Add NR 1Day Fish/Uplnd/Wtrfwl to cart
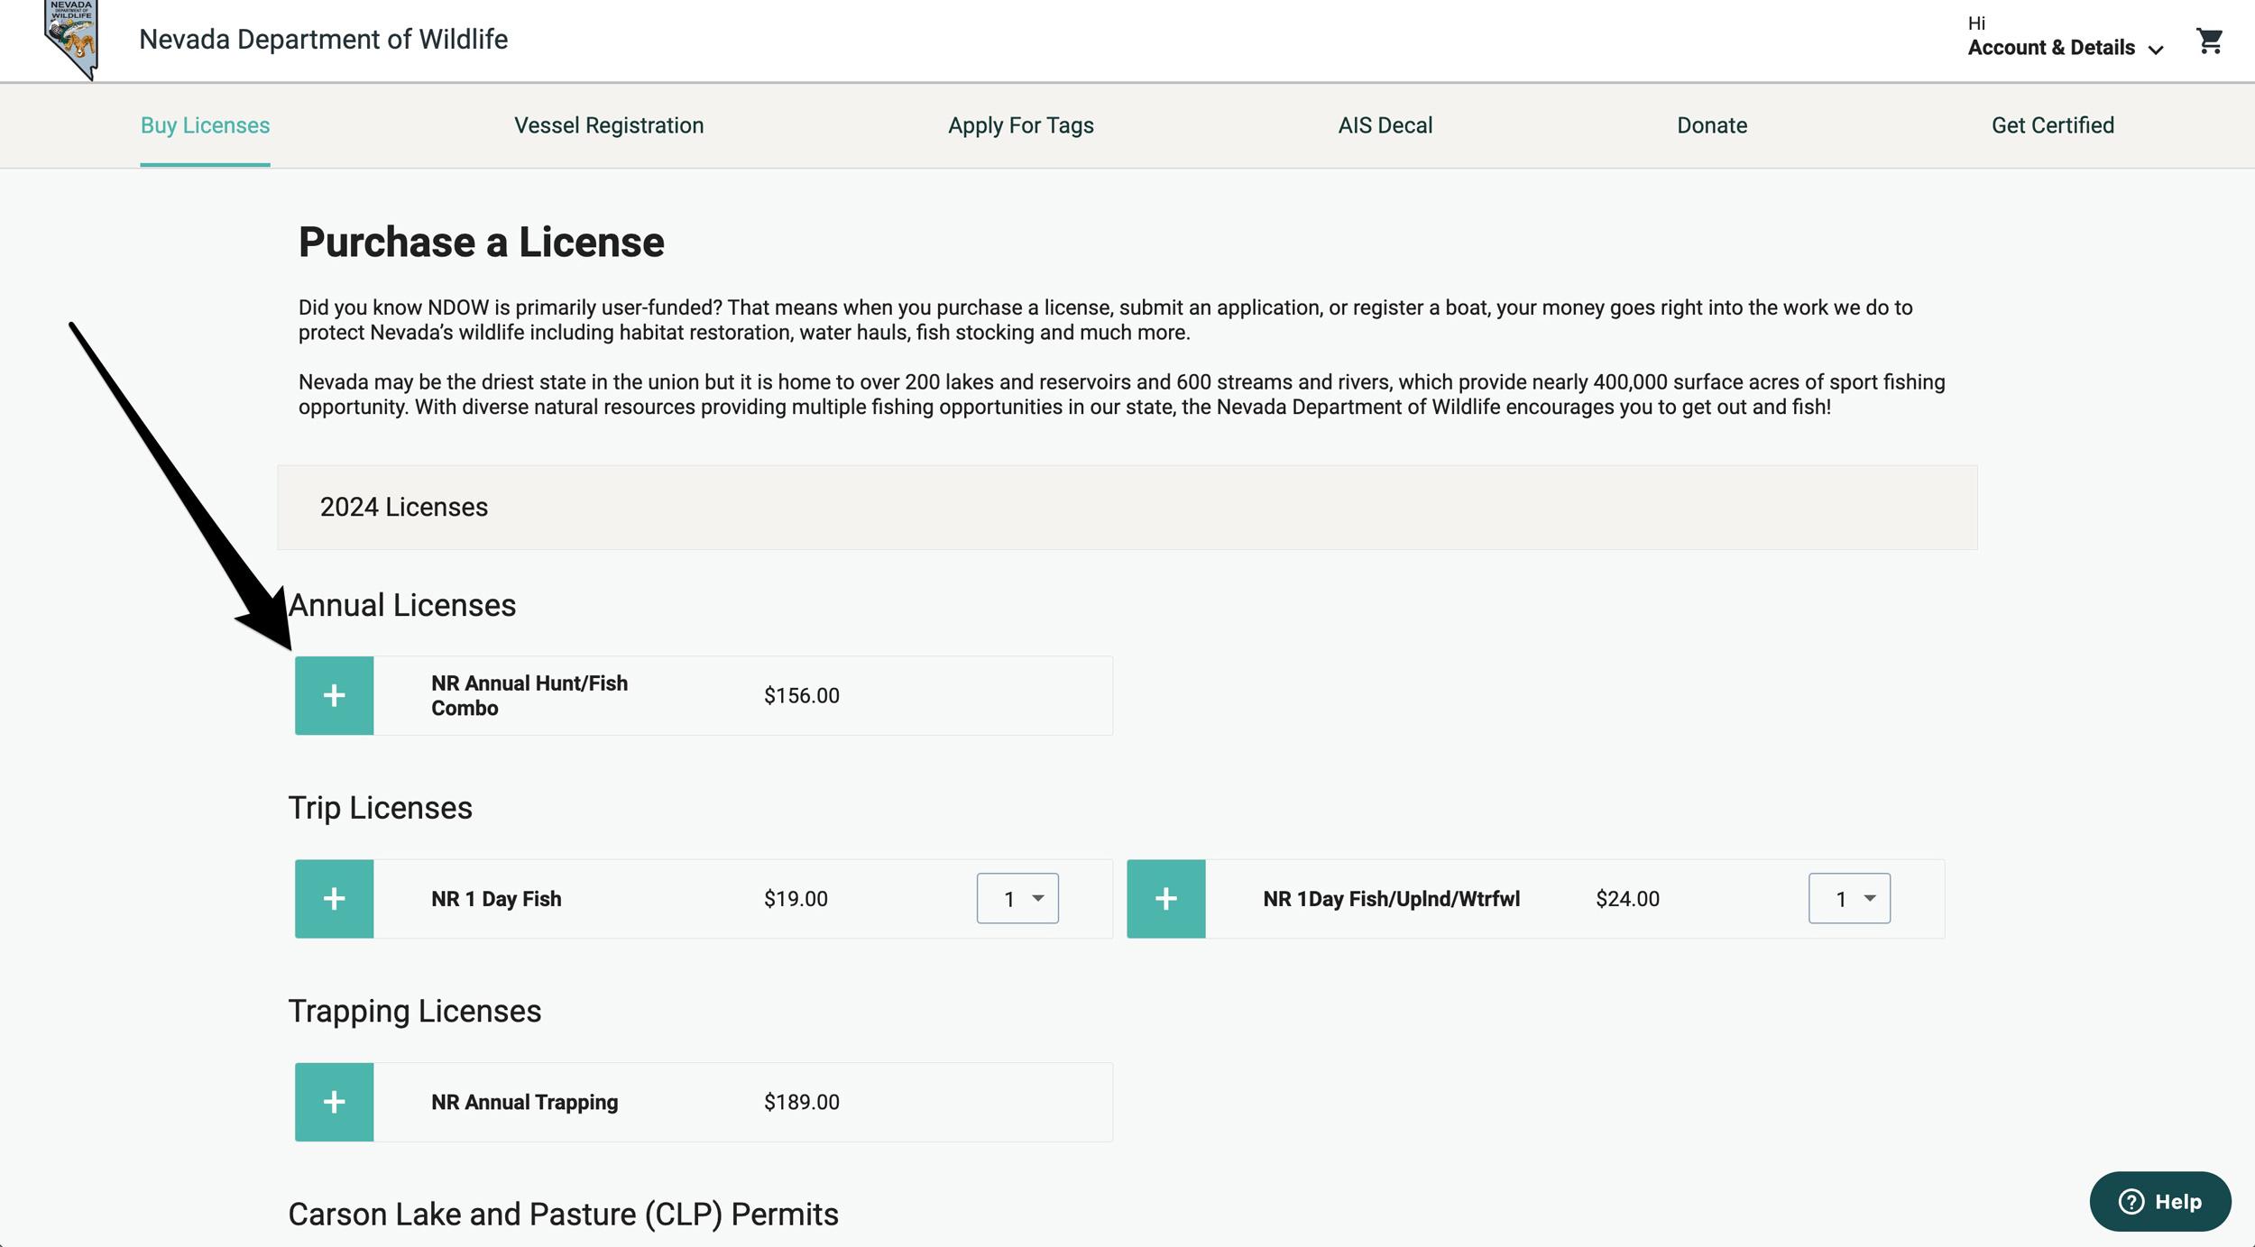The width and height of the screenshot is (2255, 1247). pos(1165,898)
